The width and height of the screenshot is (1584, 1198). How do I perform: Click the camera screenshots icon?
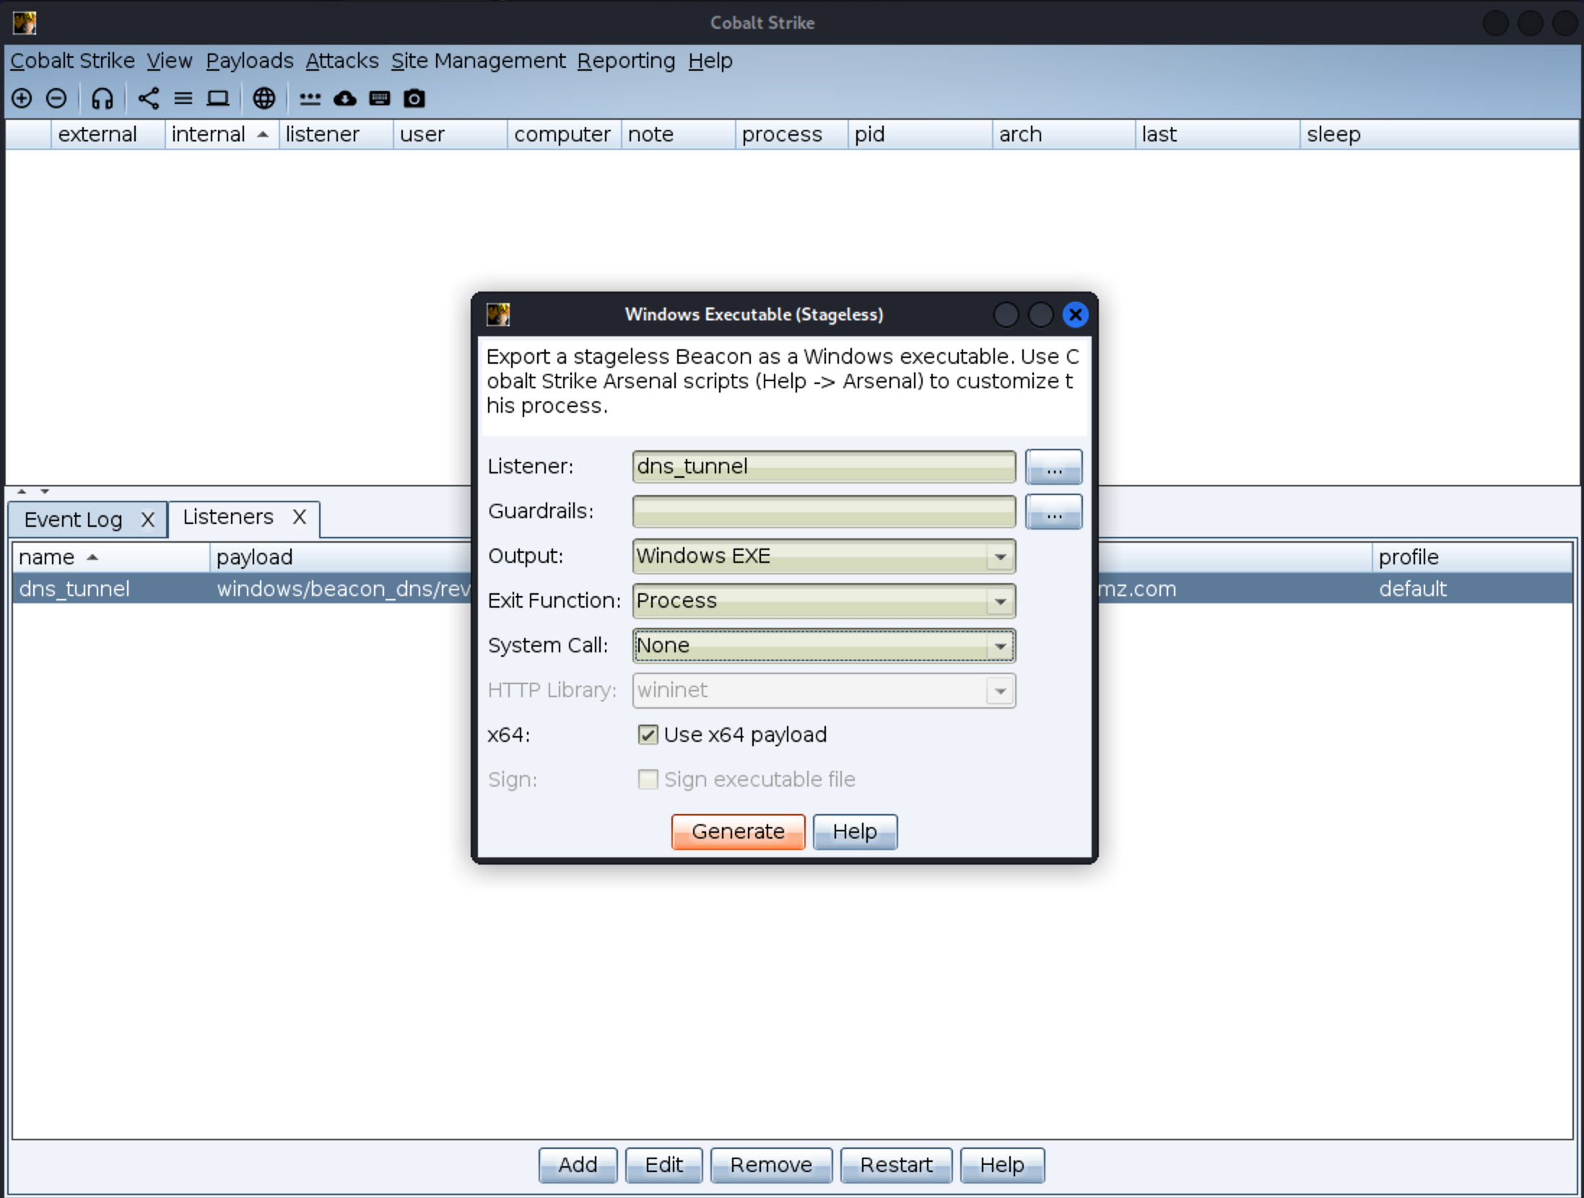coord(414,98)
